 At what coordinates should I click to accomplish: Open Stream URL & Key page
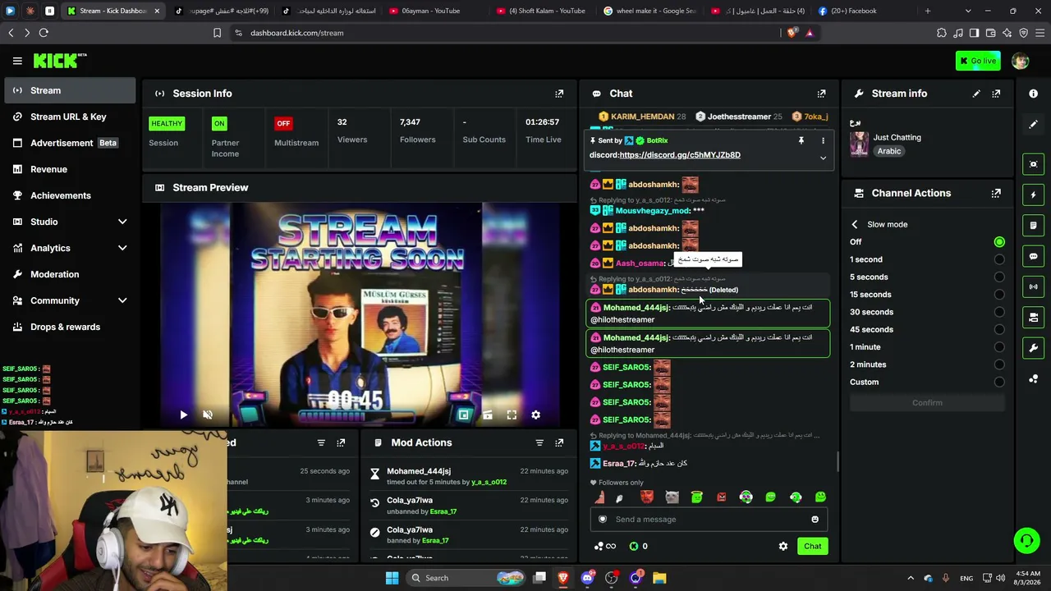pyautogui.click(x=70, y=117)
